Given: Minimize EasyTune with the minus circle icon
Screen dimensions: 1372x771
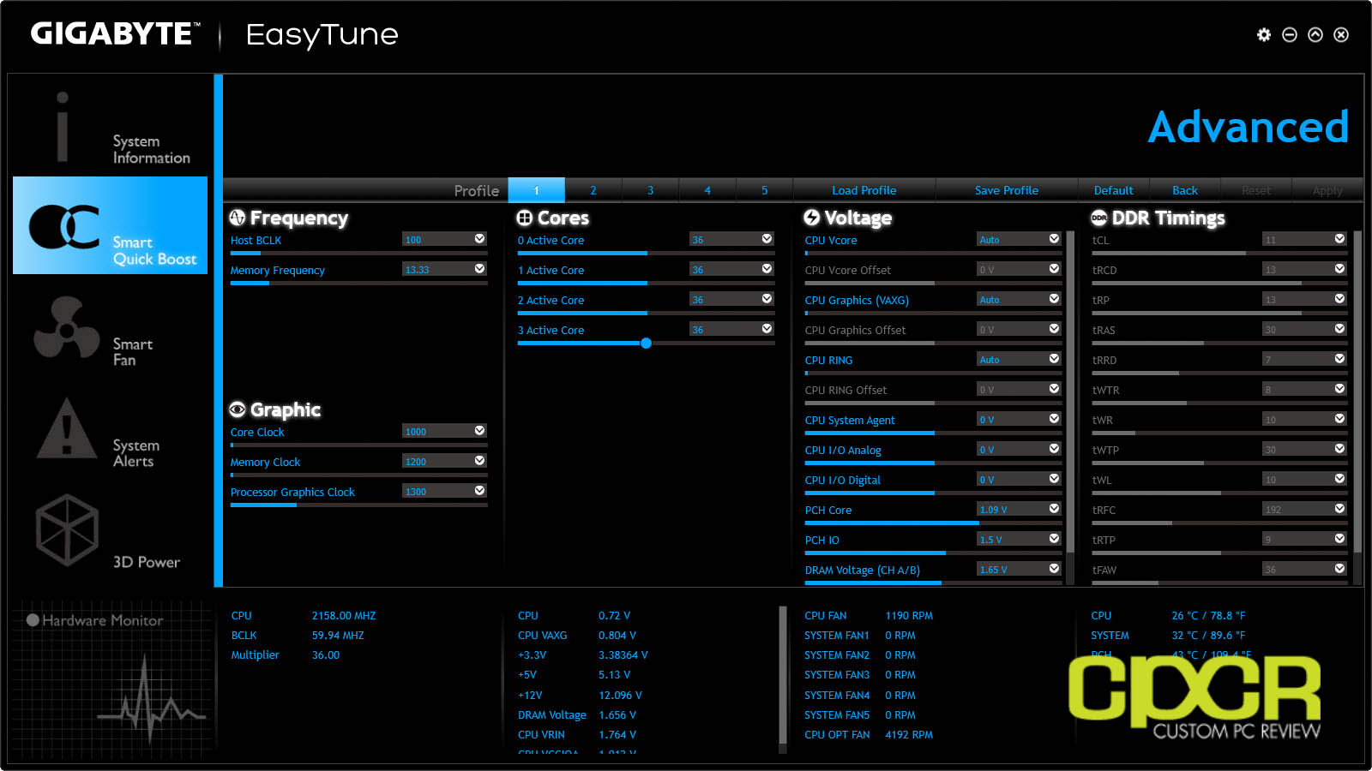Looking at the screenshot, I should [x=1290, y=34].
